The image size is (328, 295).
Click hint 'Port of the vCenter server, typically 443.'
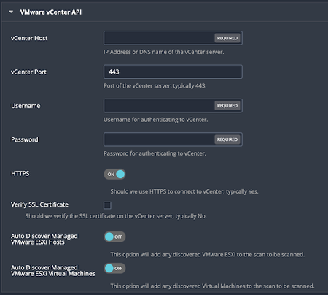click(155, 86)
